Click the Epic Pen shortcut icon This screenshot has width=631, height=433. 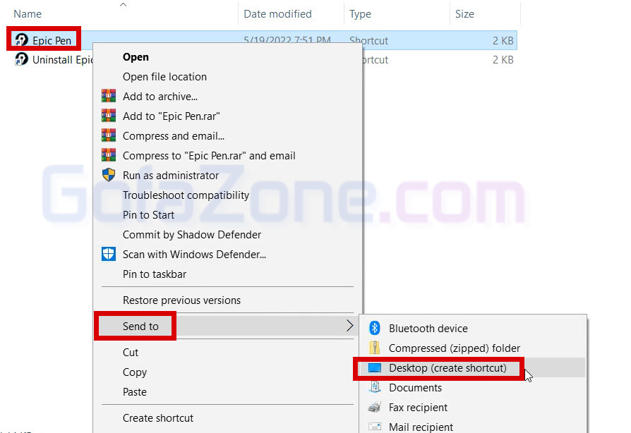(x=21, y=40)
